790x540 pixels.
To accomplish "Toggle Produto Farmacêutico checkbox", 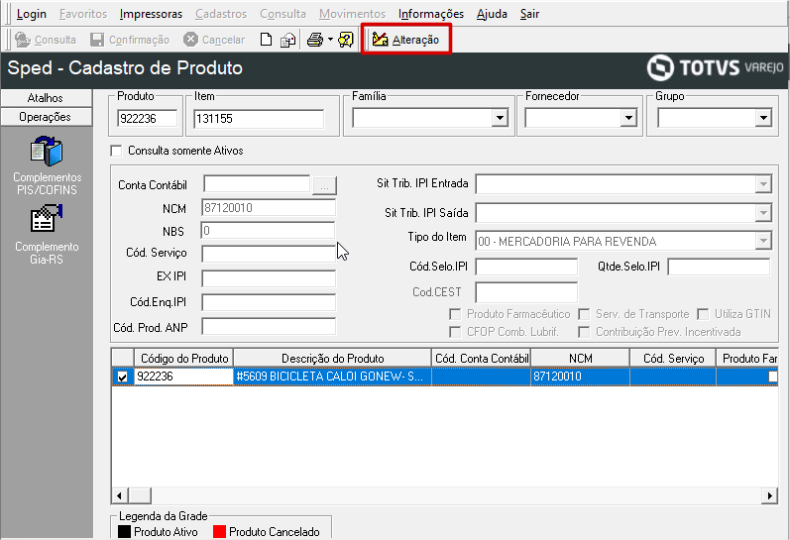I will [x=455, y=314].
